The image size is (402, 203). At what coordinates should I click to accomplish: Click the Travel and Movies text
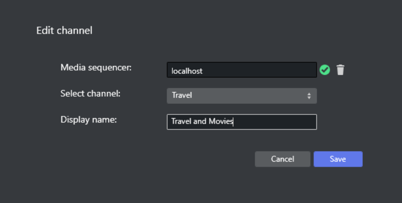pyautogui.click(x=202, y=122)
